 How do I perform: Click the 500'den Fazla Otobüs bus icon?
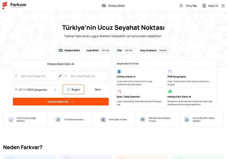tap(143, 120)
